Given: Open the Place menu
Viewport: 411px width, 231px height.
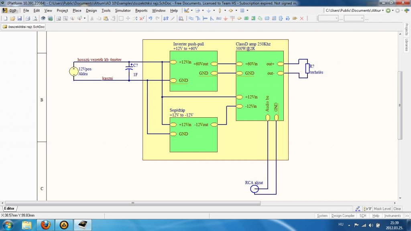Looking at the screenshot, I should tap(77, 10).
